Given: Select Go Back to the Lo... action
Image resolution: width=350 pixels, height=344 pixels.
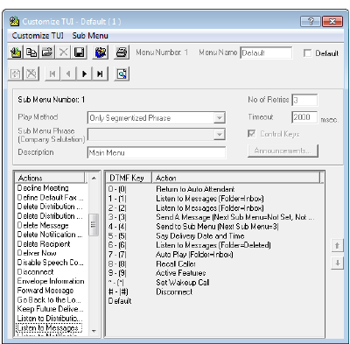Looking at the screenshot, I should [49, 299].
